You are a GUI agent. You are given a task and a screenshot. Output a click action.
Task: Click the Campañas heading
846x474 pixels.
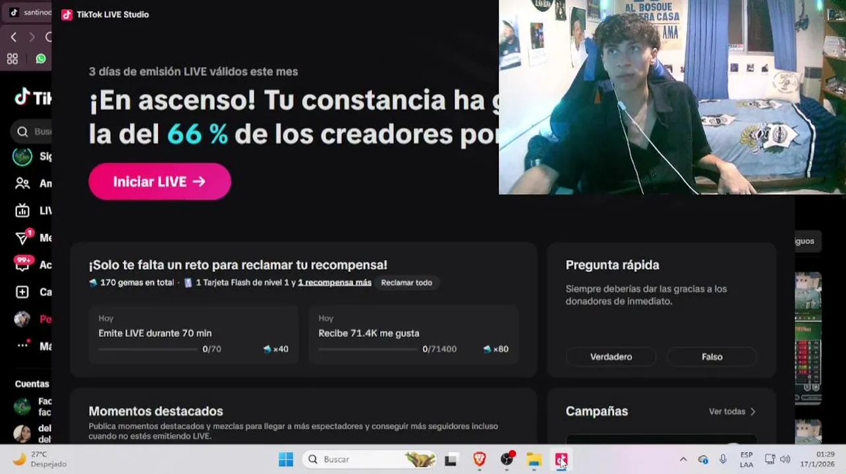(x=597, y=411)
